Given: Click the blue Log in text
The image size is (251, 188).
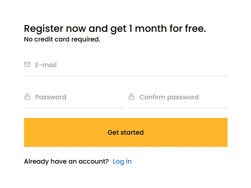Looking at the screenshot, I should click(122, 161).
